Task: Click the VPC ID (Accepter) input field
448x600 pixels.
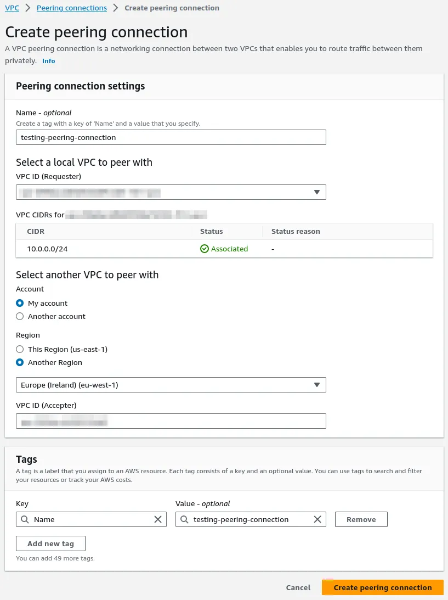Action: [x=171, y=421]
